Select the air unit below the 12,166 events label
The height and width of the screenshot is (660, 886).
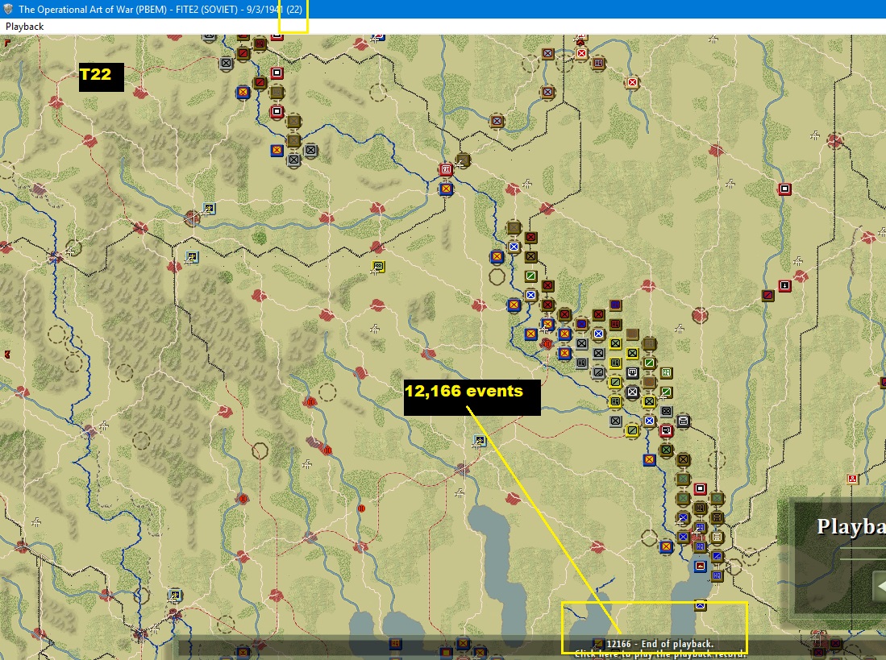pyautogui.click(x=480, y=441)
